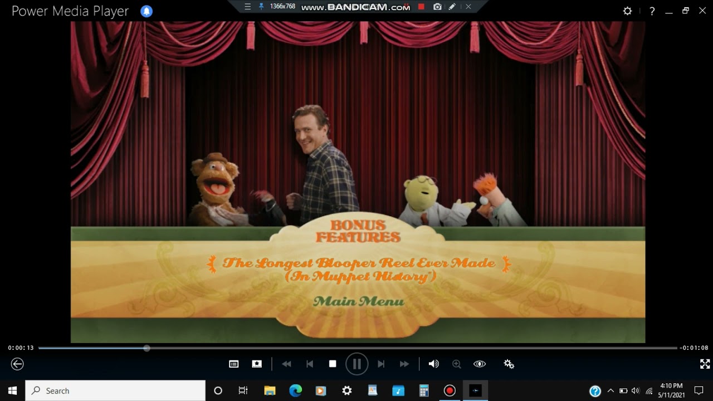The image size is (713, 401).
Task: Open the player's double-gear settings icon
Action: (x=509, y=364)
